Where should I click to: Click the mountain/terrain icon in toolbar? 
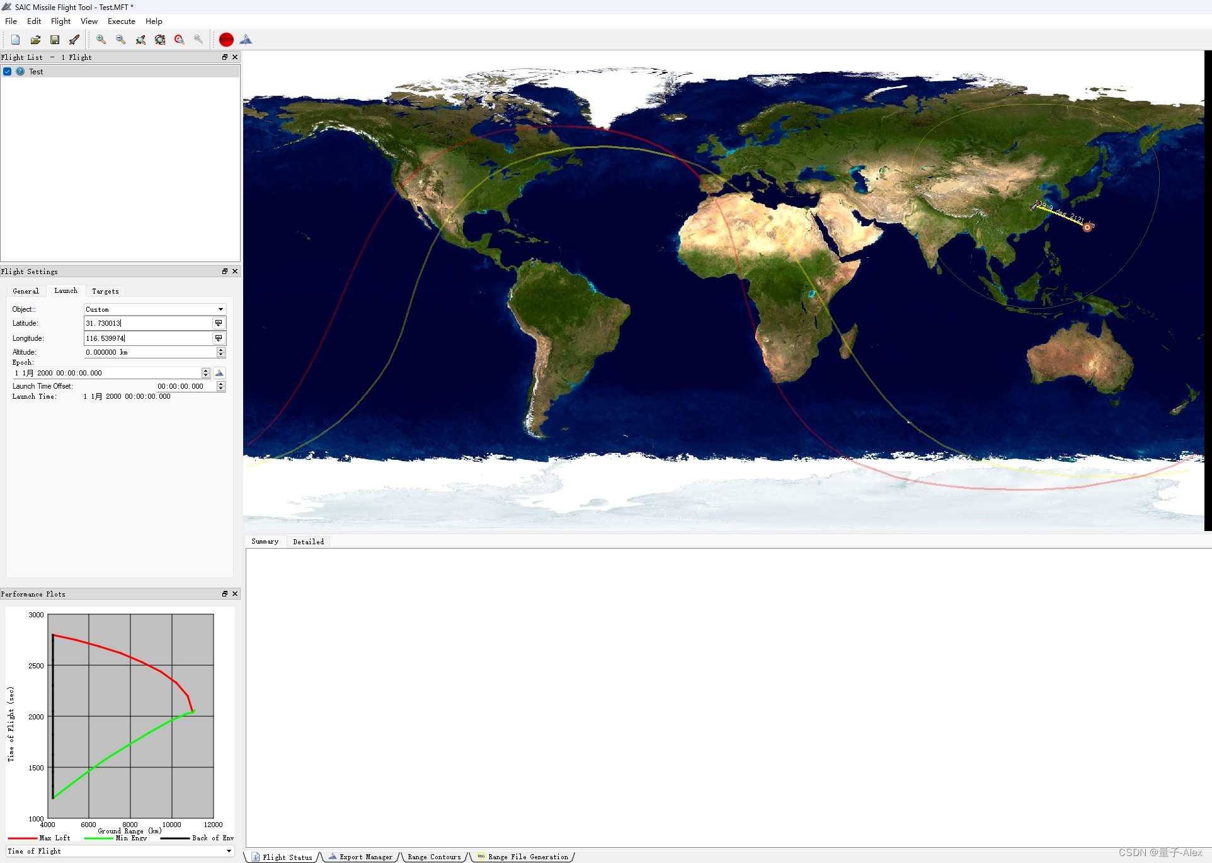pos(244,39)
